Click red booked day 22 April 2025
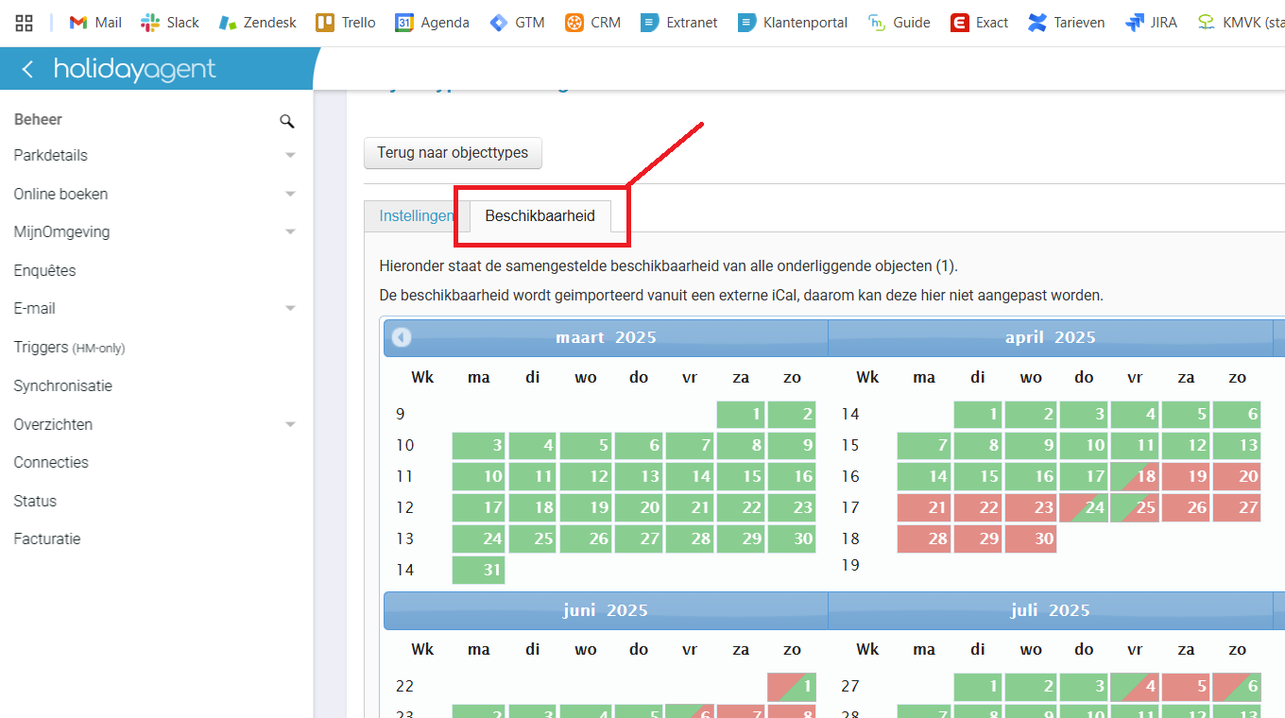 pyautogui.click(x=977, y=507)
